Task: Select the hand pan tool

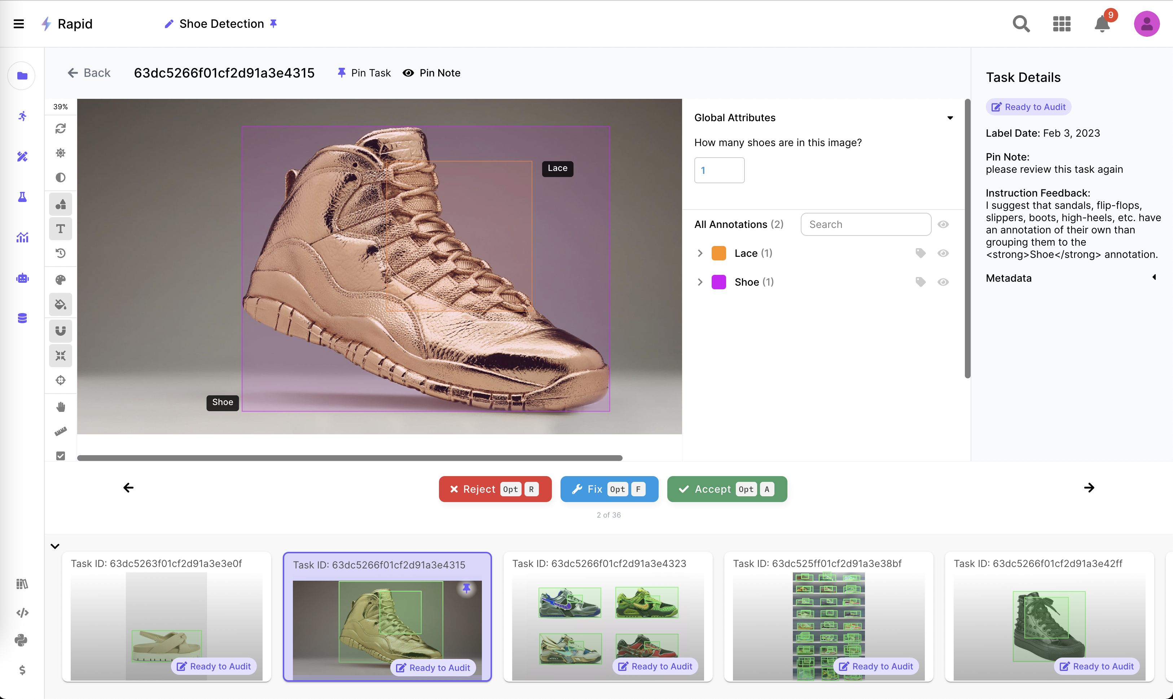Action: pyautogui.click(x=60, y=407)
